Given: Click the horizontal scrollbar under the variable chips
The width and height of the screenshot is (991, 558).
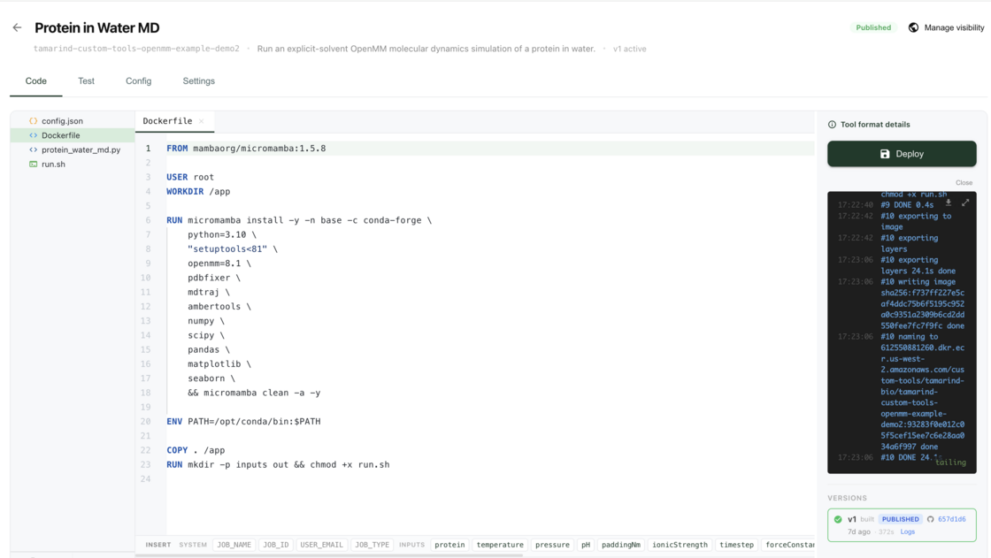Looking at the screenshot, I should click(329, 555).
